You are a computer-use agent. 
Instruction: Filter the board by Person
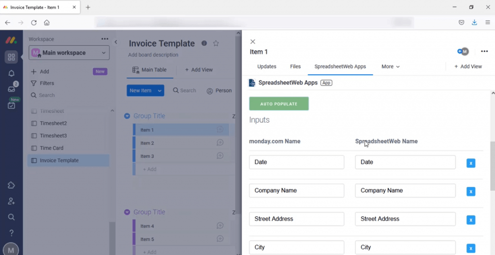(219, 91)
